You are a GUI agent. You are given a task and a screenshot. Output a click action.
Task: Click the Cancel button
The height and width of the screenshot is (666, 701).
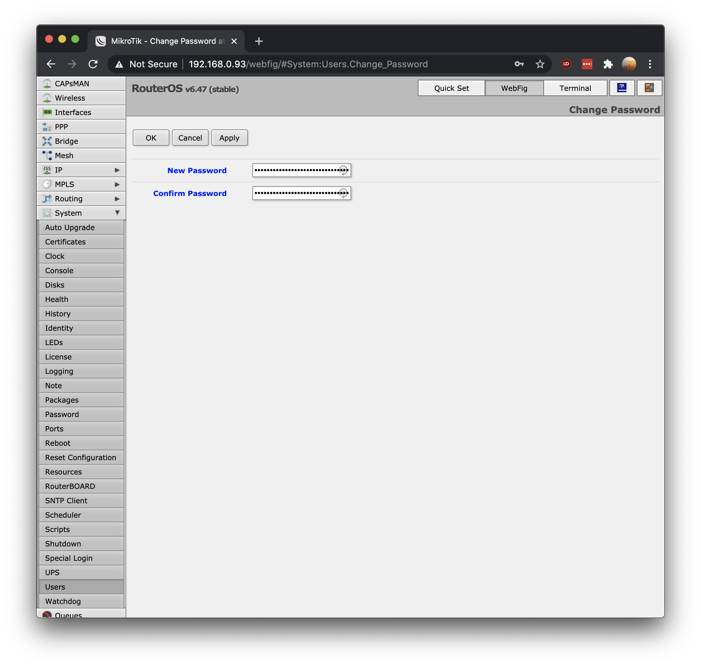190,138
